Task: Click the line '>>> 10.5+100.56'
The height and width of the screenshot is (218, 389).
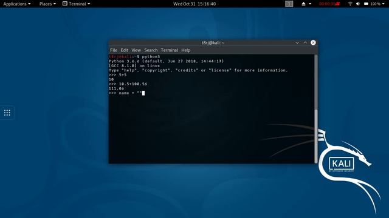Action: pos(128,84)
